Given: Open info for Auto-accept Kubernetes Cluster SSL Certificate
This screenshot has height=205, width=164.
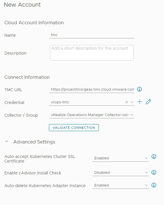Looking at the screenshot, I should click(x=154, y=156).
